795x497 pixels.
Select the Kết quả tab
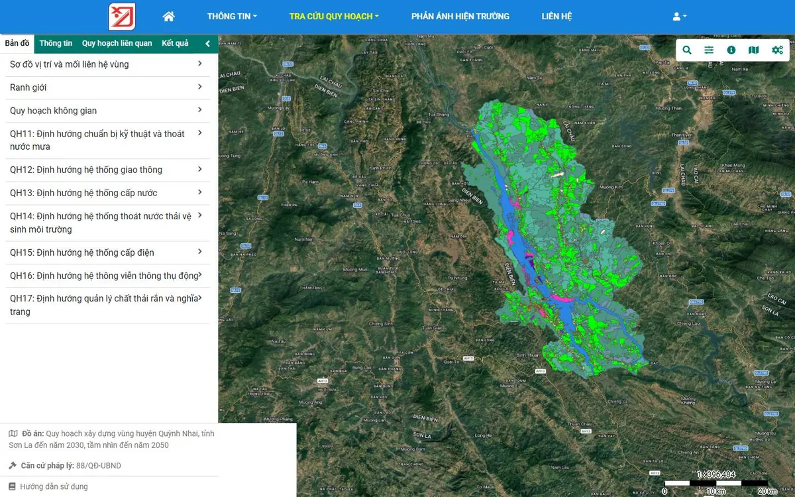point(175,44)
